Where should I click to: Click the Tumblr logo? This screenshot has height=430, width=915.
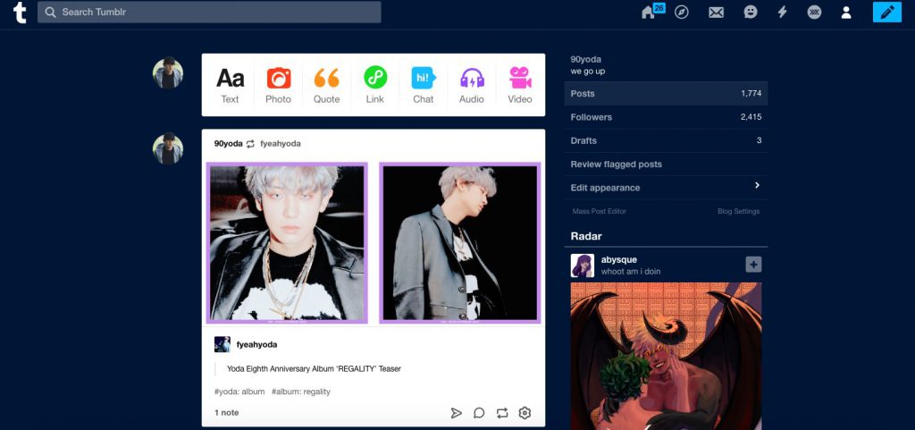pos(20,13)
